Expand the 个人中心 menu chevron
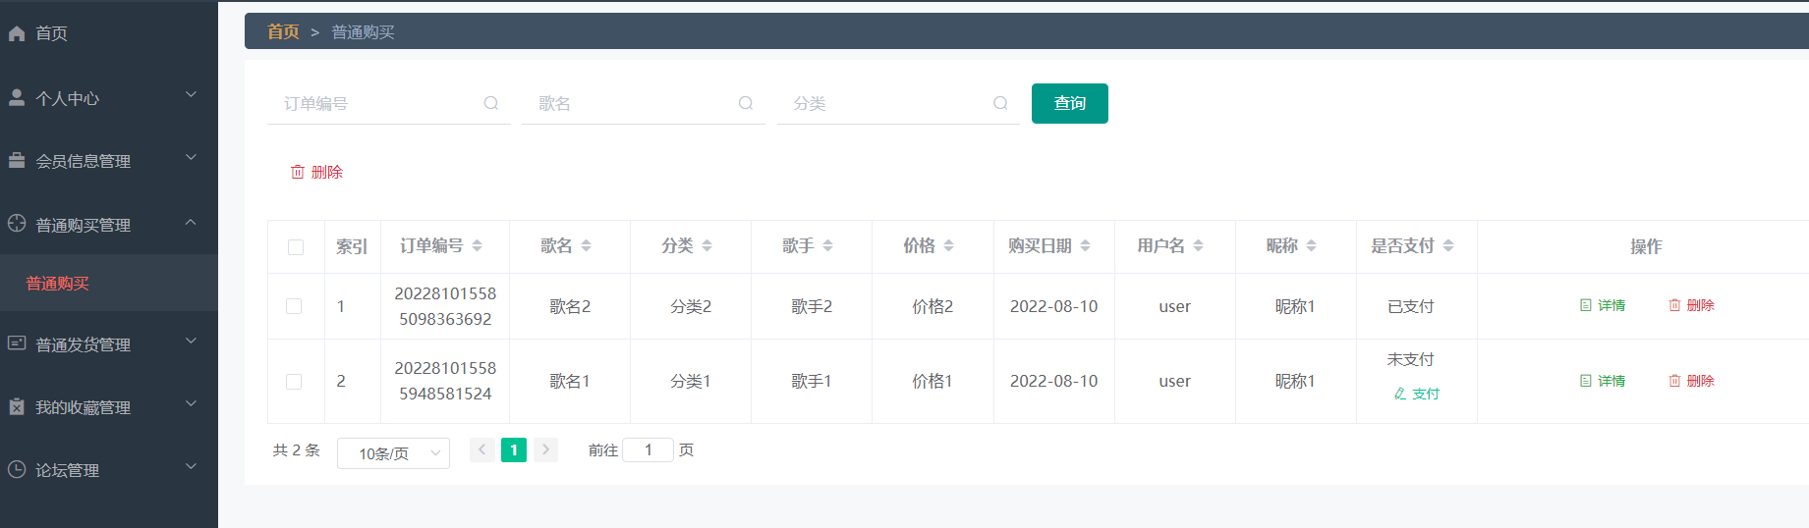The height and width of the screenshot is (528, 1809). [192, 95]
